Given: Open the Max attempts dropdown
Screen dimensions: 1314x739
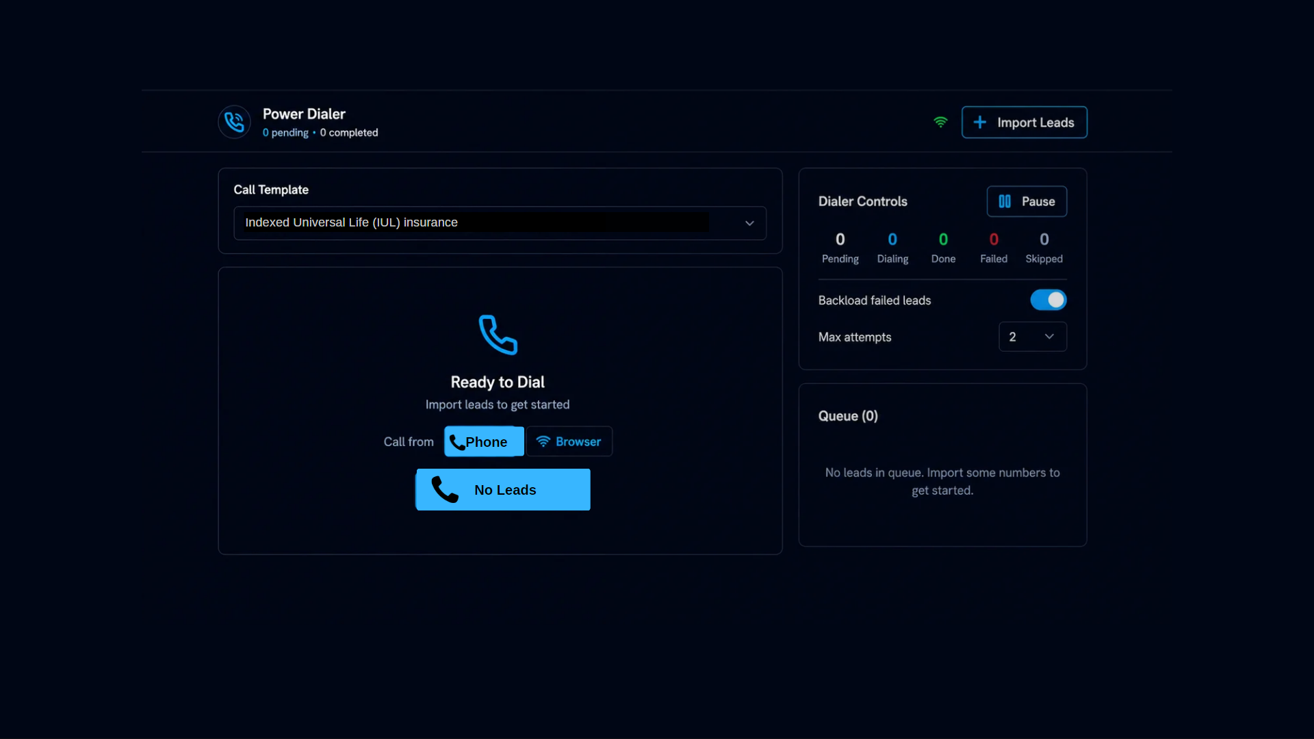Looking at the screenshot, I should point(1032,337).
